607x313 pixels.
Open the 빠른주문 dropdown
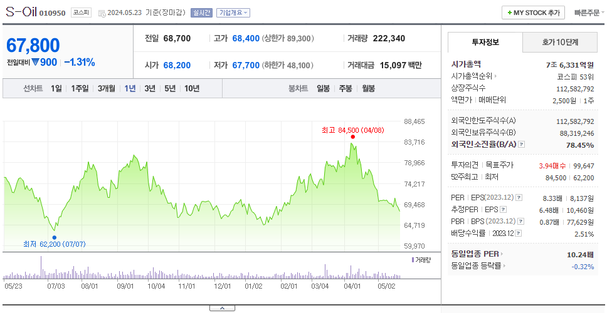coord(589,13)
